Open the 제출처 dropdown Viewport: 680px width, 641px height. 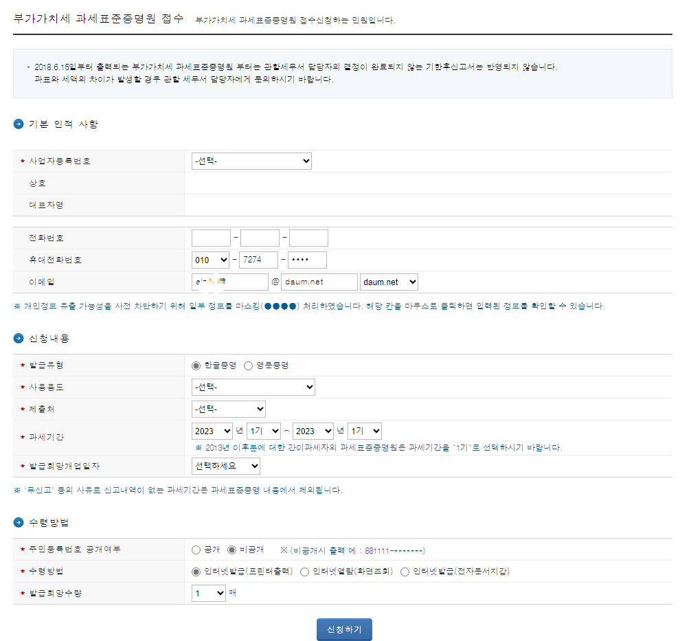click(229, 409)
